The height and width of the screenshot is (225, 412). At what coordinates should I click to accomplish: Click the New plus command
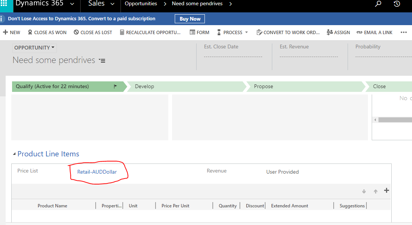tap(12, 33)
